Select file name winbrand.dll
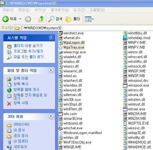153x150 pixels. (73, 123)
